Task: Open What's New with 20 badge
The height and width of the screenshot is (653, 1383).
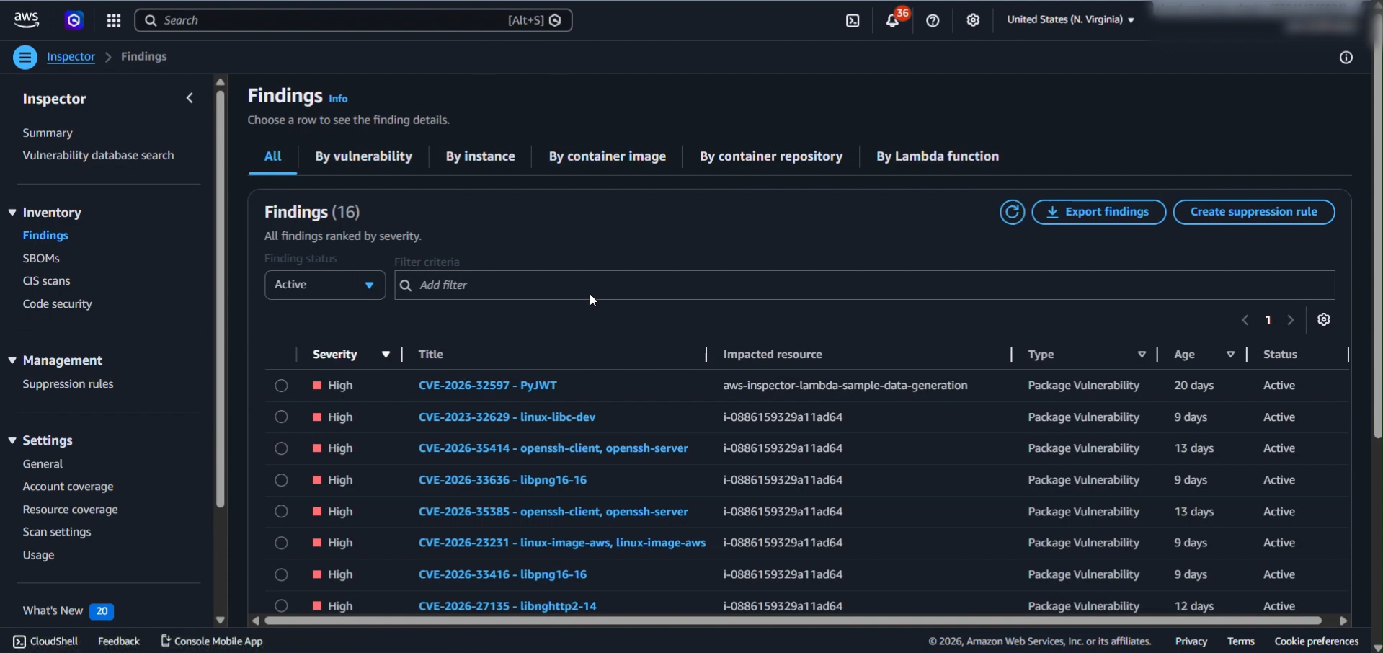Action: point(68,611)
